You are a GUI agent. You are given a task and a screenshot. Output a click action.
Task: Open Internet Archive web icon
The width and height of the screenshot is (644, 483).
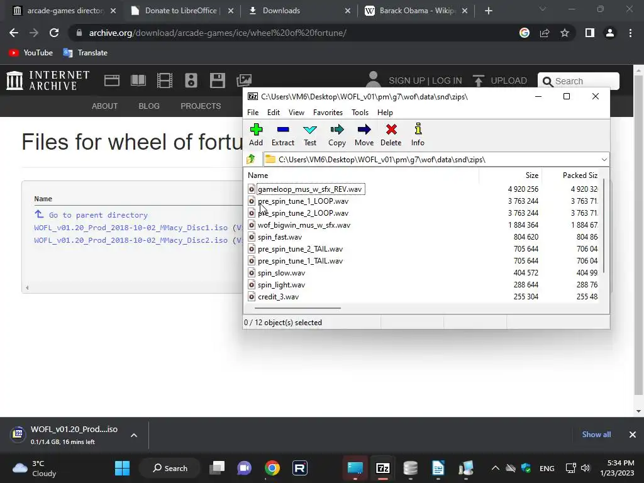click(x=112, y=80)
